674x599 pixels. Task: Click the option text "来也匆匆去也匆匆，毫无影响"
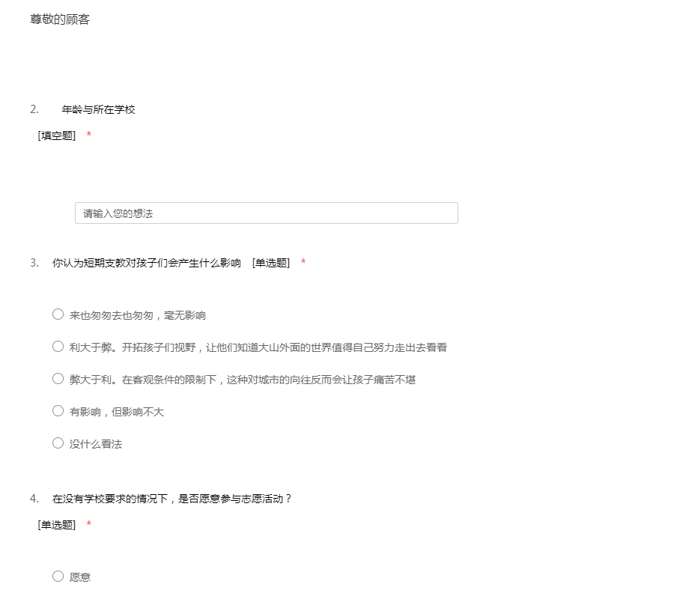coord(138,315)
